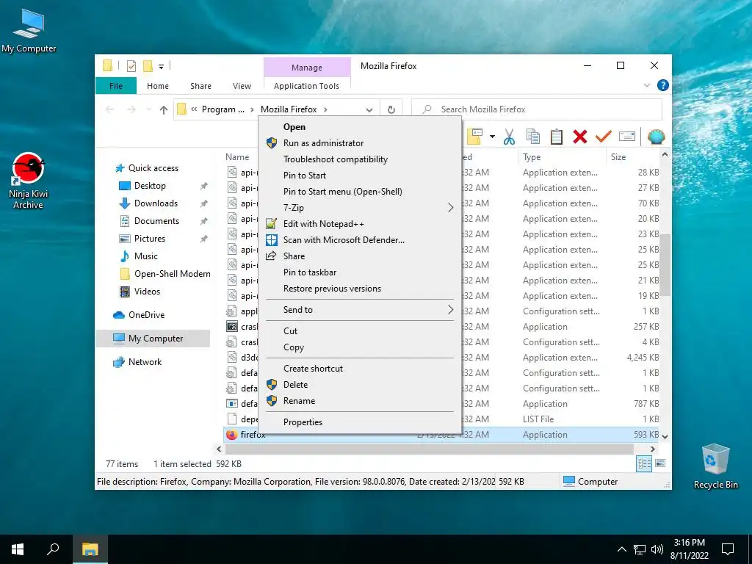This screenshot has height=564, width=752.
Task: Expand the double-chevron breadcrumb overflow
Action: tap(194, 109)
